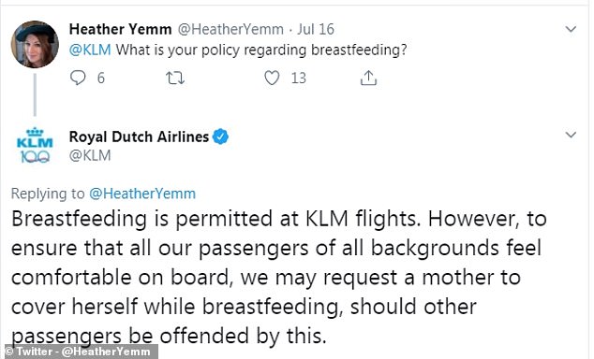Click KLM's blue verified badge
The image size is (594, 359).
tap(220, 136)
